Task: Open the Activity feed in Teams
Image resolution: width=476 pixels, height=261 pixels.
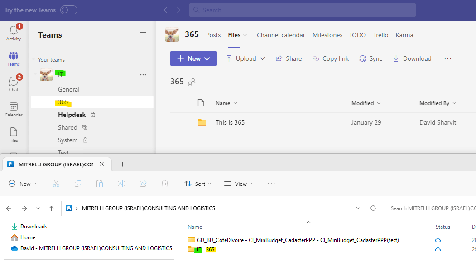Action: pyautogui.click(x=14, y=33)
